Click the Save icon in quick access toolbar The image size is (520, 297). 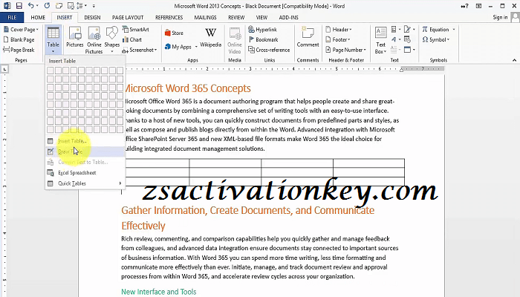click(x=19, y=6)
